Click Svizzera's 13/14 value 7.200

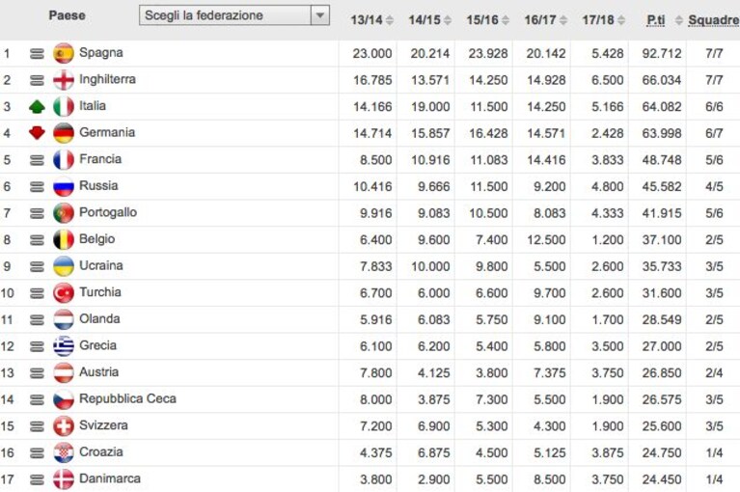[x=375, y=426]
